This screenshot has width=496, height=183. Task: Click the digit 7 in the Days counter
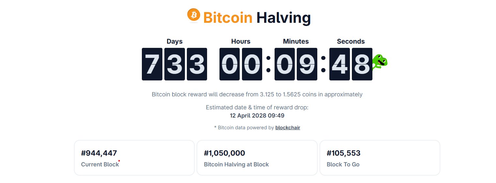[x=152, y=64]
